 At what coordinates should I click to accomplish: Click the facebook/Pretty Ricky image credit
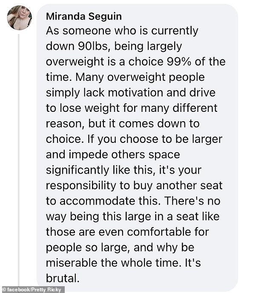pos(33,290)
